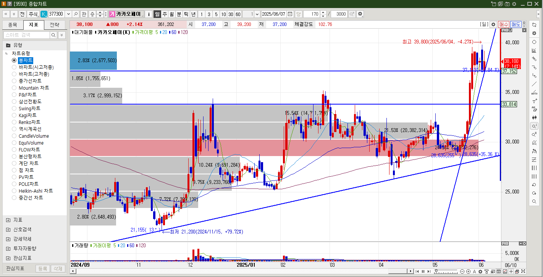Expand the 신호검색 tree section
Image resolution: width=543 pixels, height=277 pixels.
pos(8,230)
